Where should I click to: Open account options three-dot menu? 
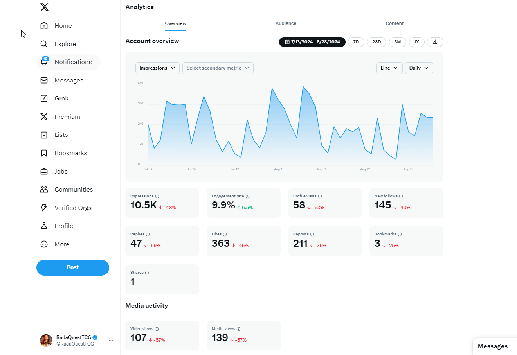[x=111, y=341]
